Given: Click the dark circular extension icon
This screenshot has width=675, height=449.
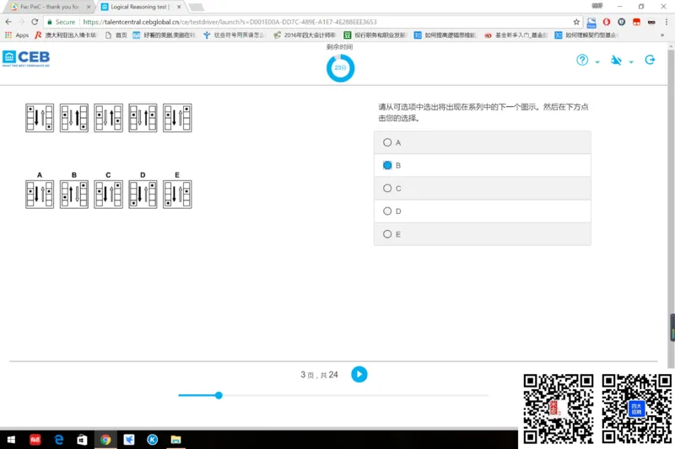Looking at the screenshot, I should (621, 22).
